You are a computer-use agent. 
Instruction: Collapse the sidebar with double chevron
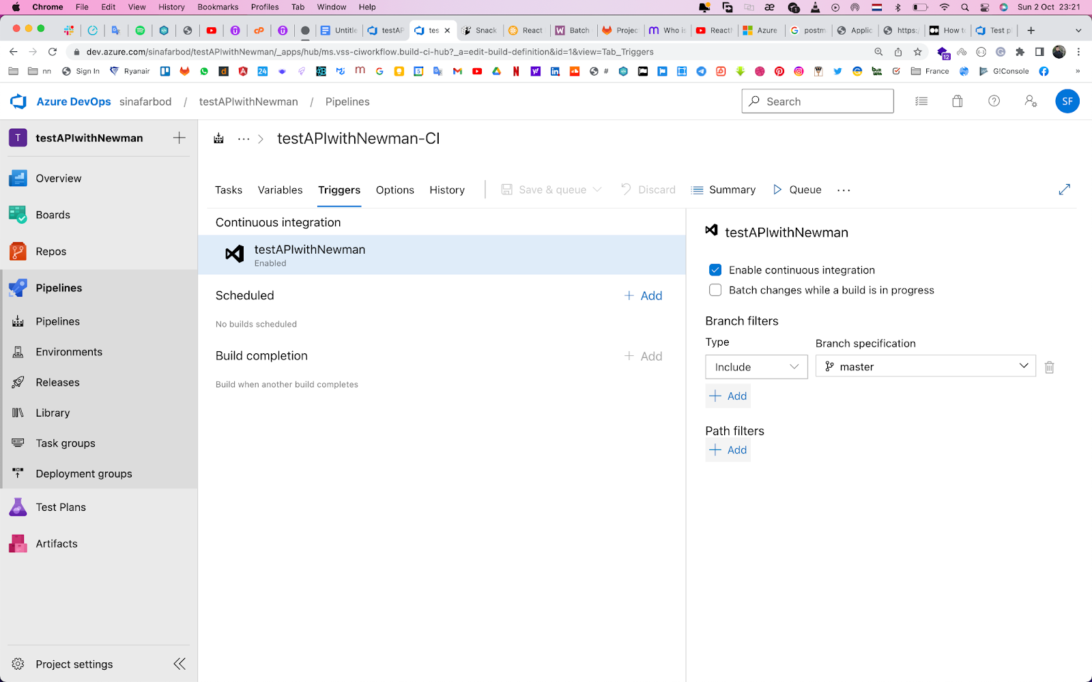tap(179, 664)
